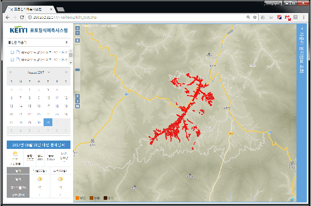Image resolution: width=311 pixels, height=206 pixels.
Task: Open the region select dropdown
Action: [38, 43]
